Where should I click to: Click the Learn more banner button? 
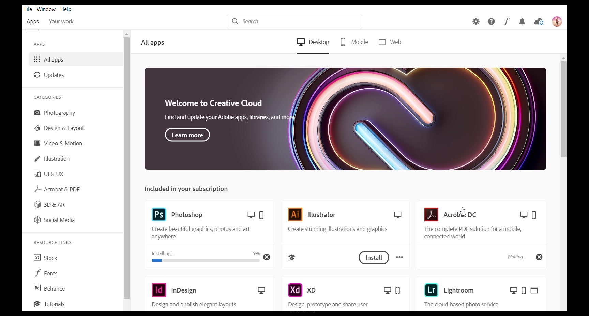[187, 135]
